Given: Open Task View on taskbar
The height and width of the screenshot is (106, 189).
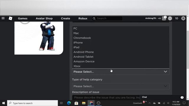Looking at the screenshot, I should click(61, 103).
